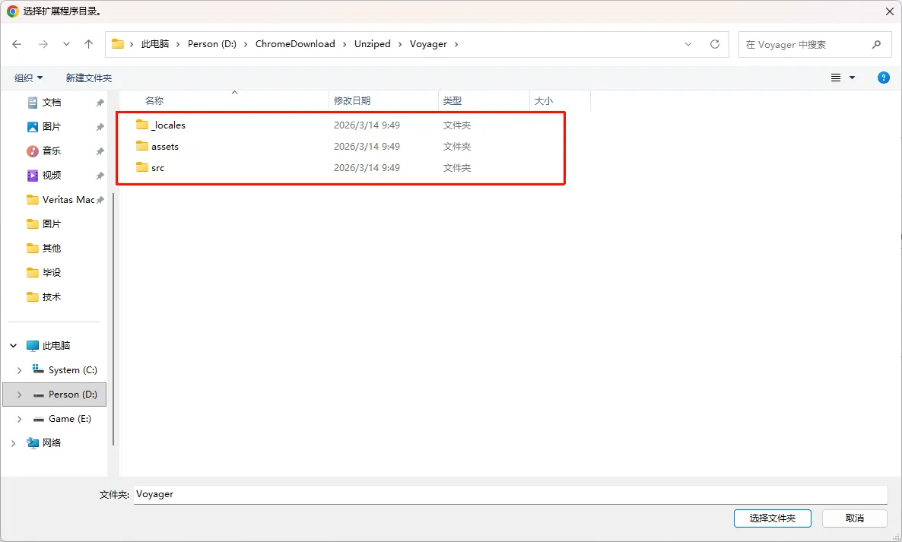This screenshot has width=902, height=542.
Task: Sort by 修改日期 column header
Action: (352, 100)
